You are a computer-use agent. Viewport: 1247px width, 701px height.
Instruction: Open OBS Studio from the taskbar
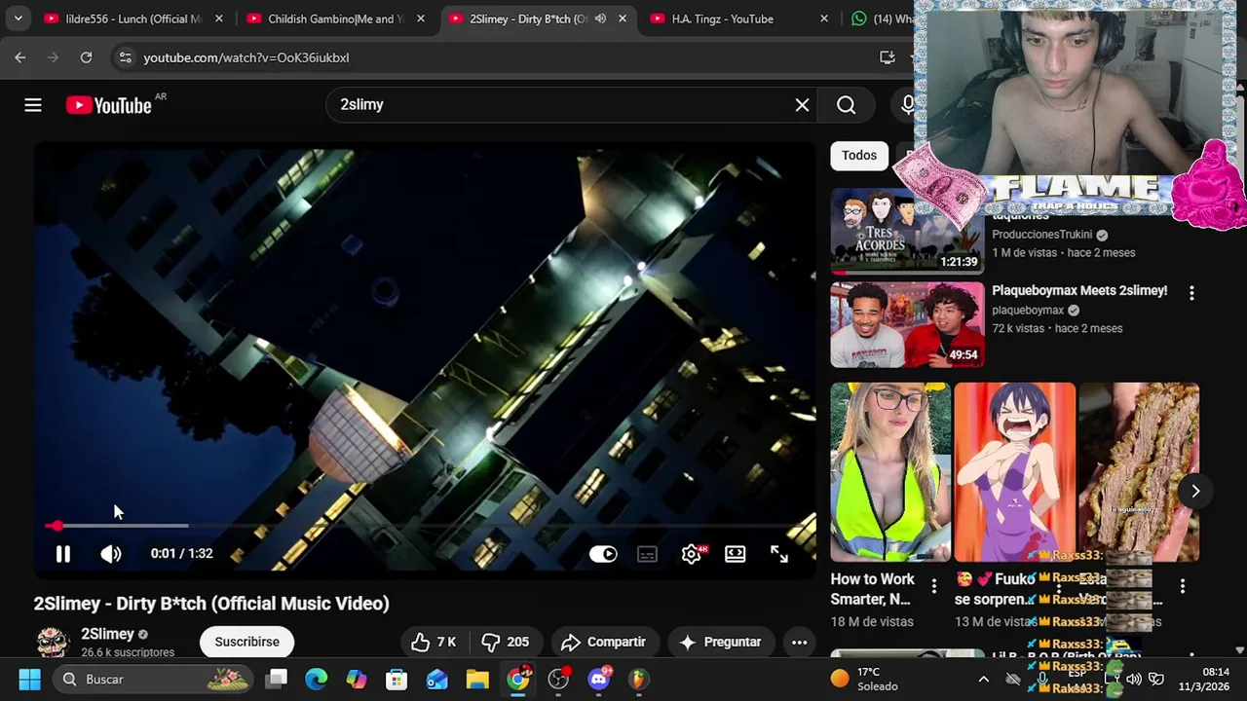tap(558, 679)
